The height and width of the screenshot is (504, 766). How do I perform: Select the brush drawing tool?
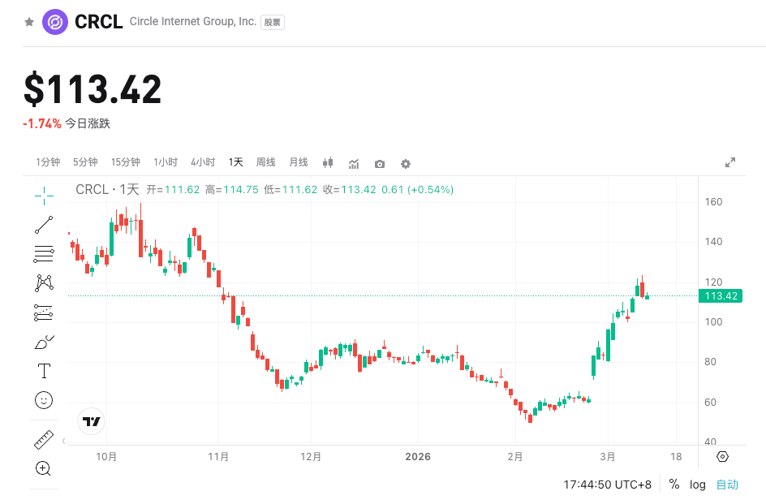43,341
